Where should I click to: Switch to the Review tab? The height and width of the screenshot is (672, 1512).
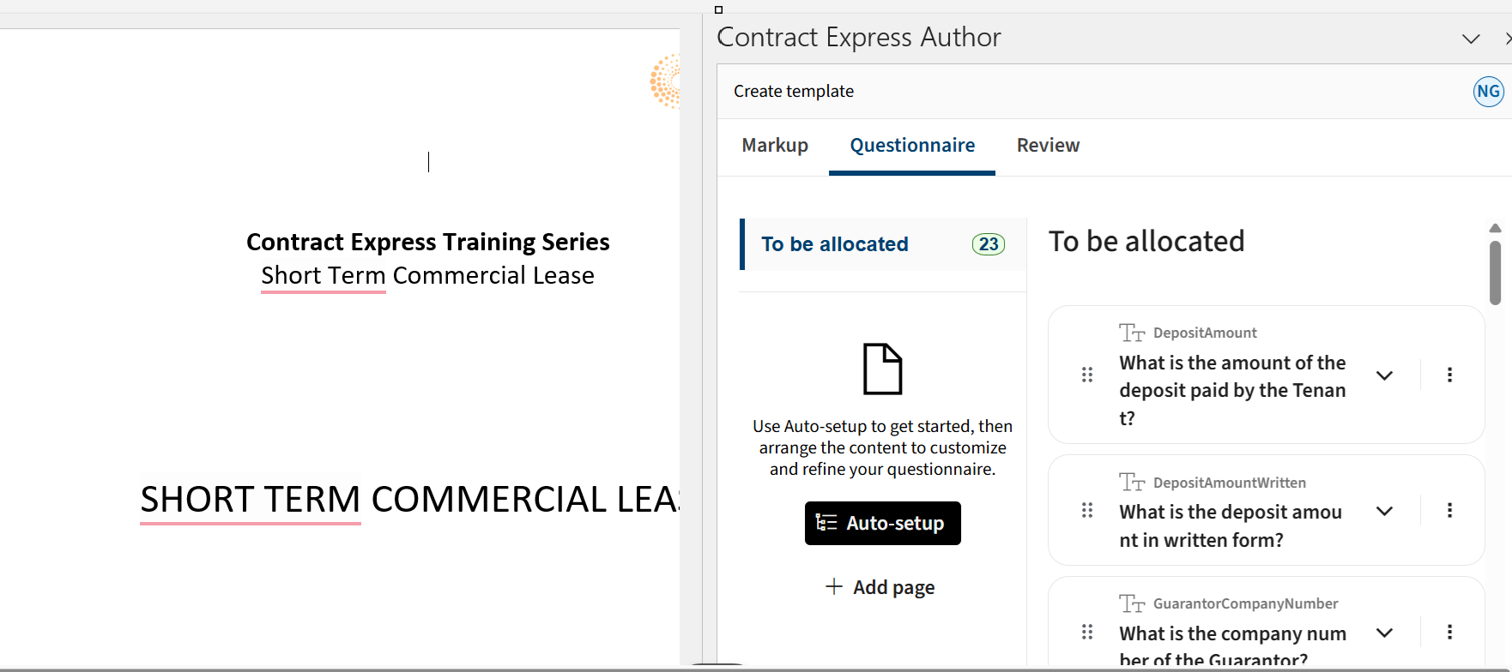(1048, 146)
